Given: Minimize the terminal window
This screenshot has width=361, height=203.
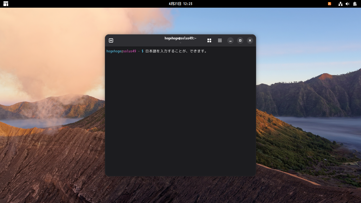Looking at the screenshot, I should (x=230, y=40).
